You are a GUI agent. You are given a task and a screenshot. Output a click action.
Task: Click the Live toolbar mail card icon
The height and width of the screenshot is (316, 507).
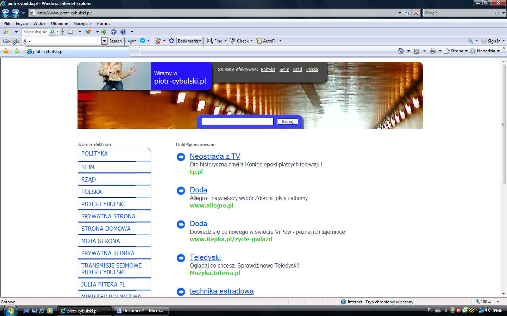[70, 32]
